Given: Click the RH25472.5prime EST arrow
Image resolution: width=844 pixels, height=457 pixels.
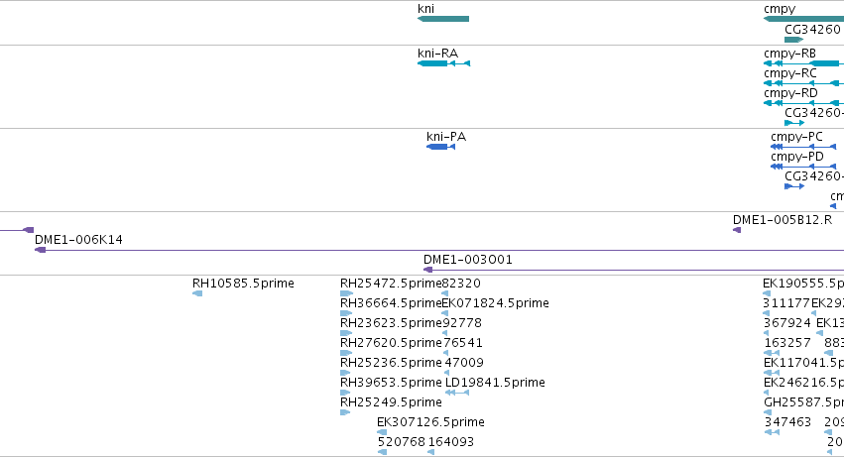Looking at the screenshot, I should tap(347, 293).
